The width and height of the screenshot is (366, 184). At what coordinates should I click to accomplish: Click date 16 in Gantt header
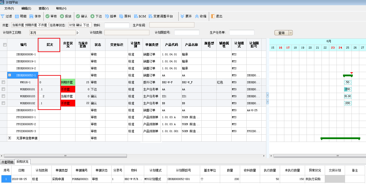(x=280, y=48)
